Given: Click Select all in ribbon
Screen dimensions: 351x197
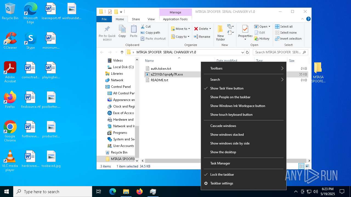Looking at the screenshot, I should click(284, 27).
